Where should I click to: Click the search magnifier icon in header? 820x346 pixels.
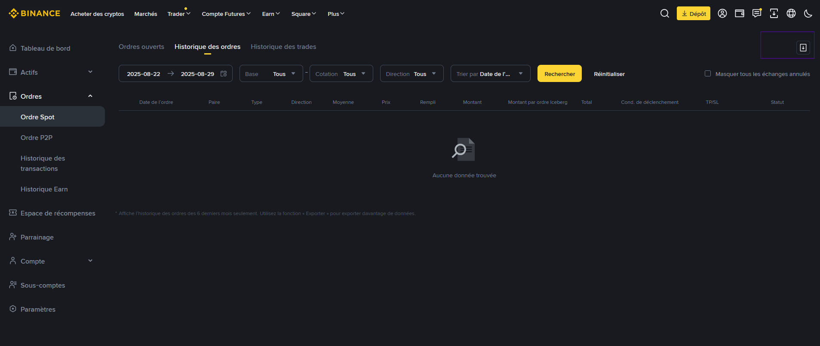tap(664, 13)
